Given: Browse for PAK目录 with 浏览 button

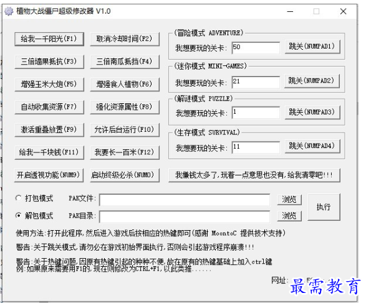Looking at the screenshot, I should tap(289, 216).
